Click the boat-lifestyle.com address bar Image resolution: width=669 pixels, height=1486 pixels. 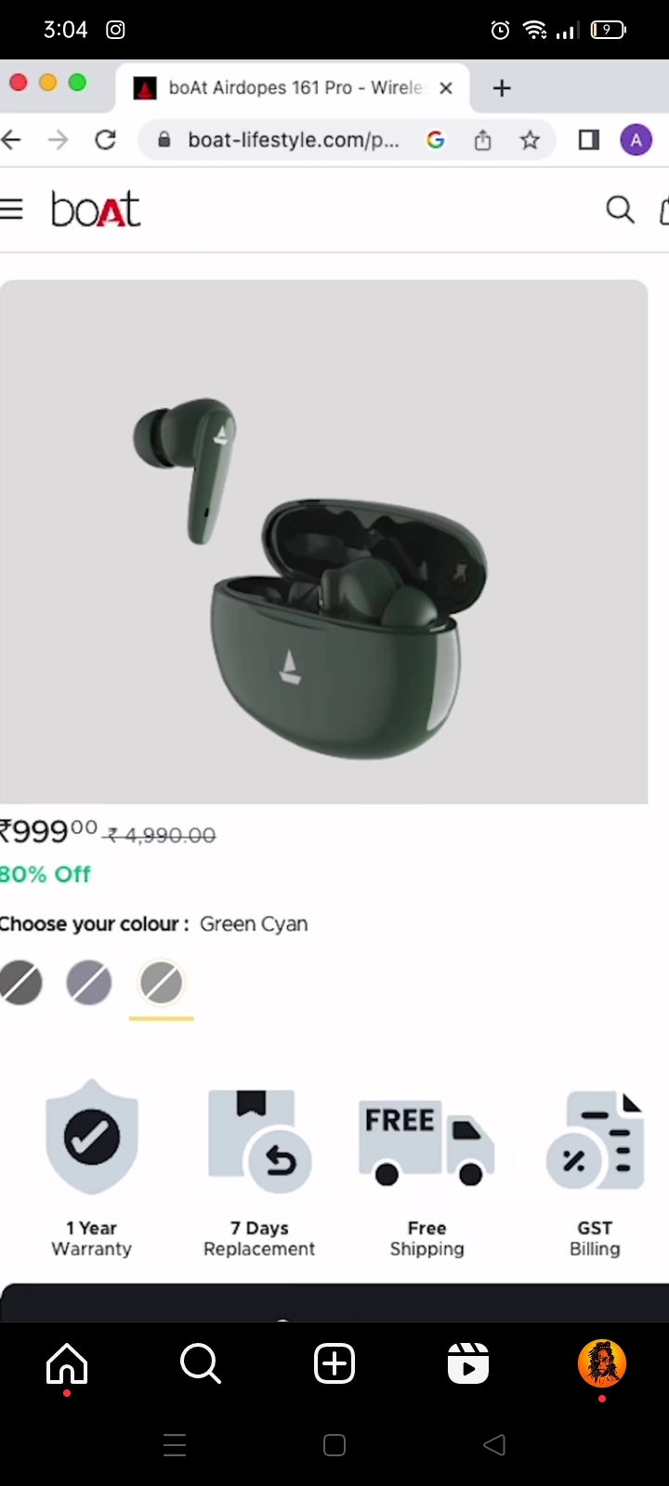(x=293, y=140)
